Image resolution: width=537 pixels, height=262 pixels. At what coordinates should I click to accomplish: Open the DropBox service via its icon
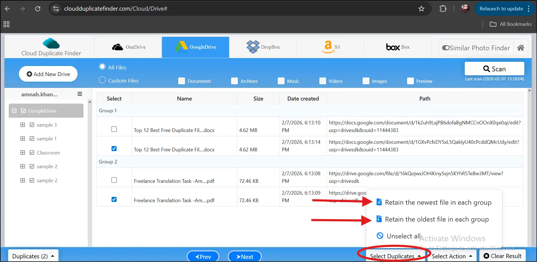pos(253,47)
